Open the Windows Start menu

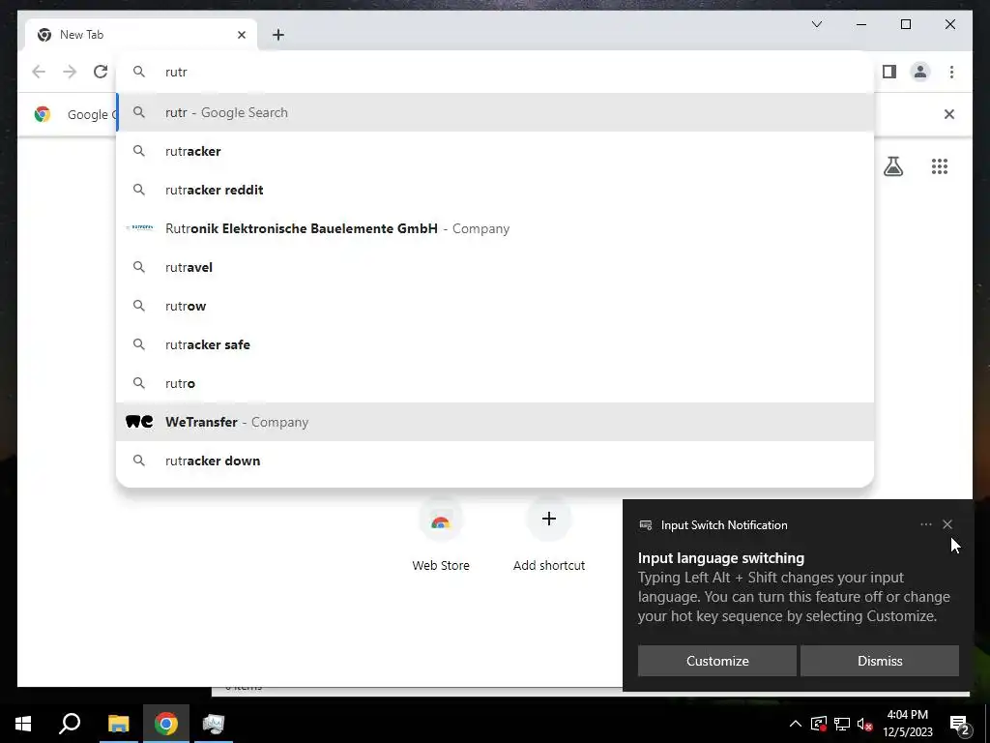[x=23, y=724]
